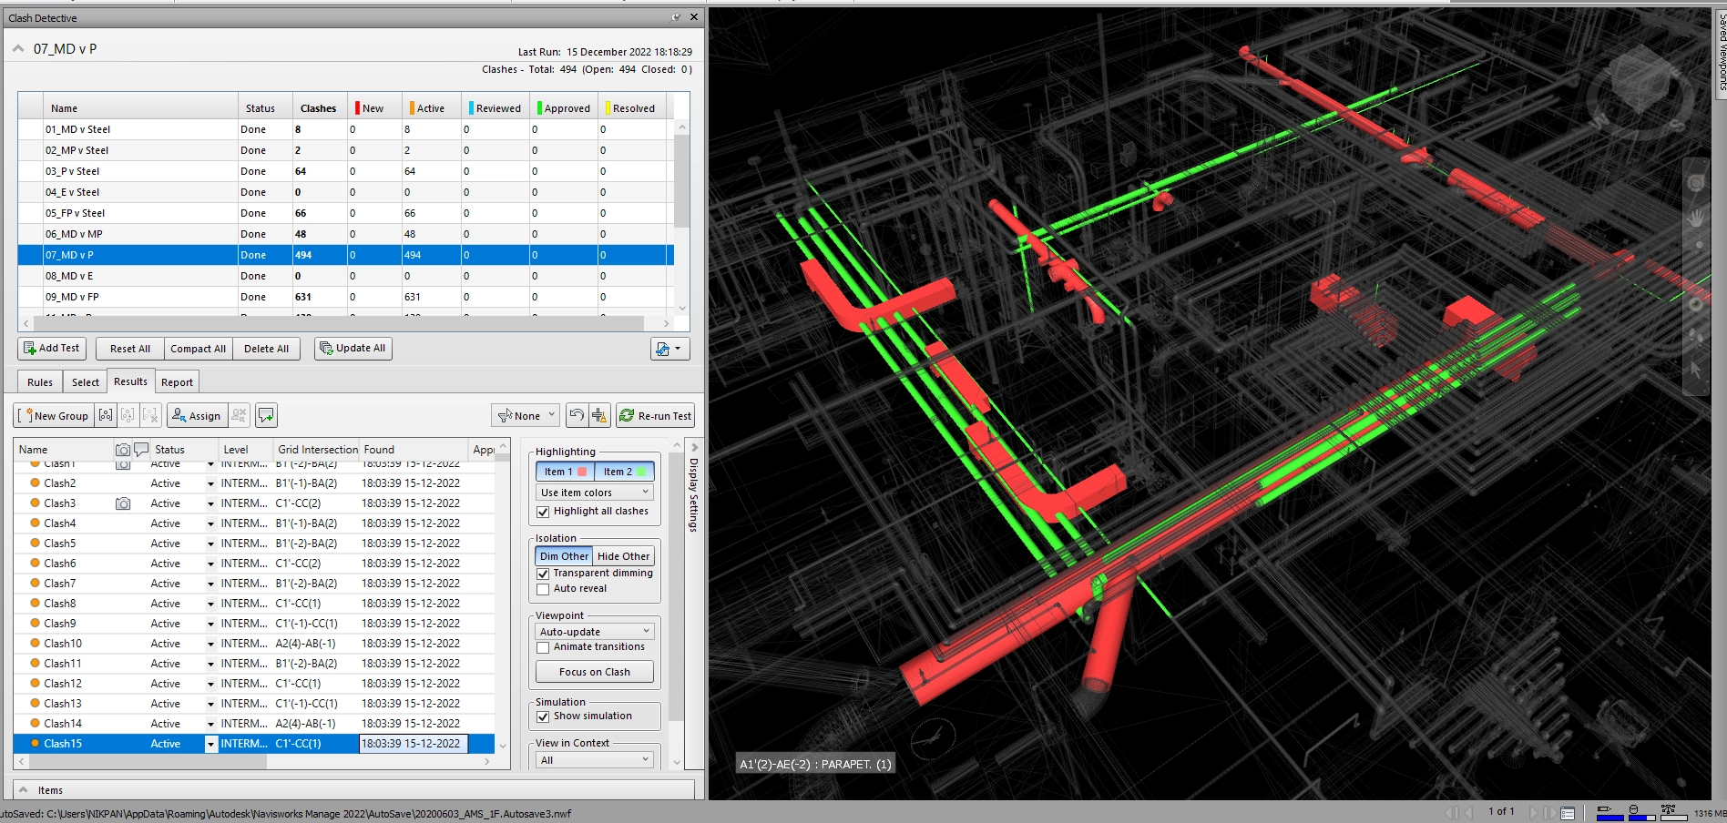
Task: Open the Report tab
Action: 177,382
